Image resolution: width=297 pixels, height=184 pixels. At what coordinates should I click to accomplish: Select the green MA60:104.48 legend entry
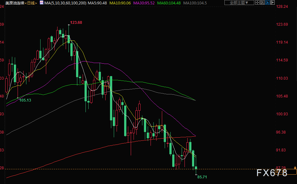pyautogui.click(x=169, y=3)
